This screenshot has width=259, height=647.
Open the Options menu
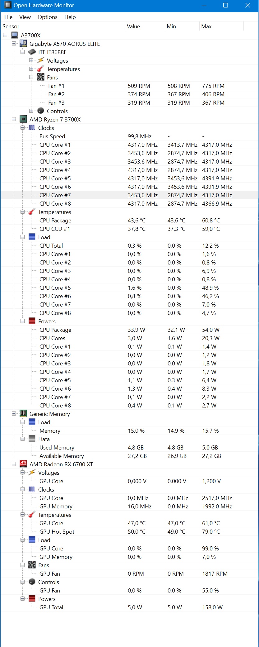point(48,17)
